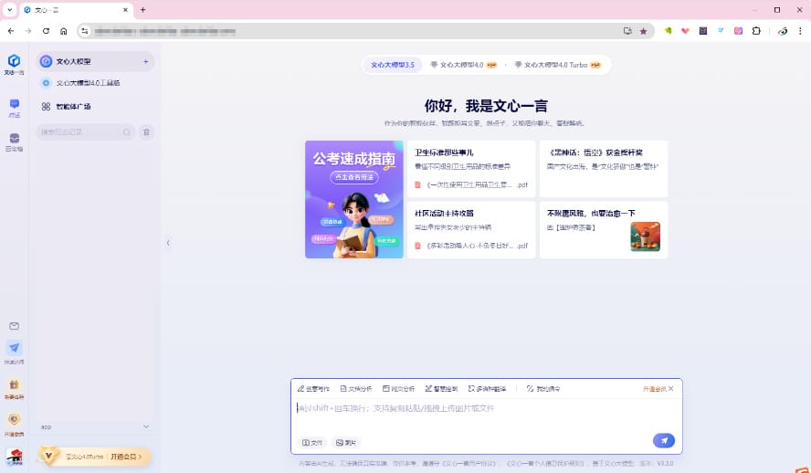Open a new browser tab with plus
The image size is (811, 473).
tap(143, 10)
